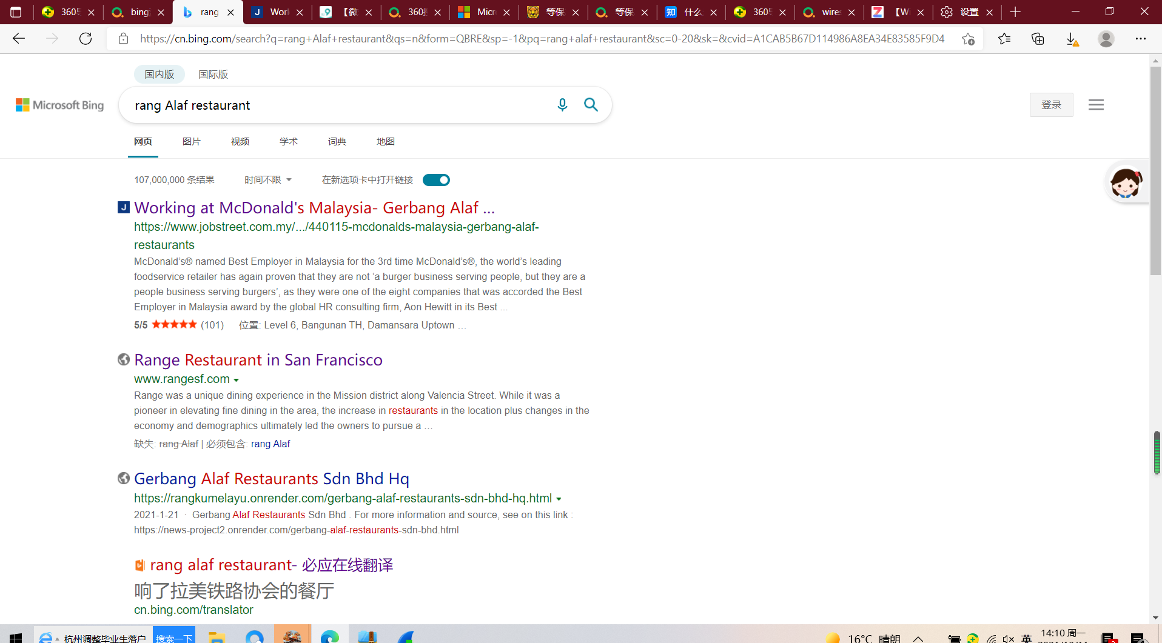
Task: Click the Microsoft Bing logo
Action: coord(59,105)
